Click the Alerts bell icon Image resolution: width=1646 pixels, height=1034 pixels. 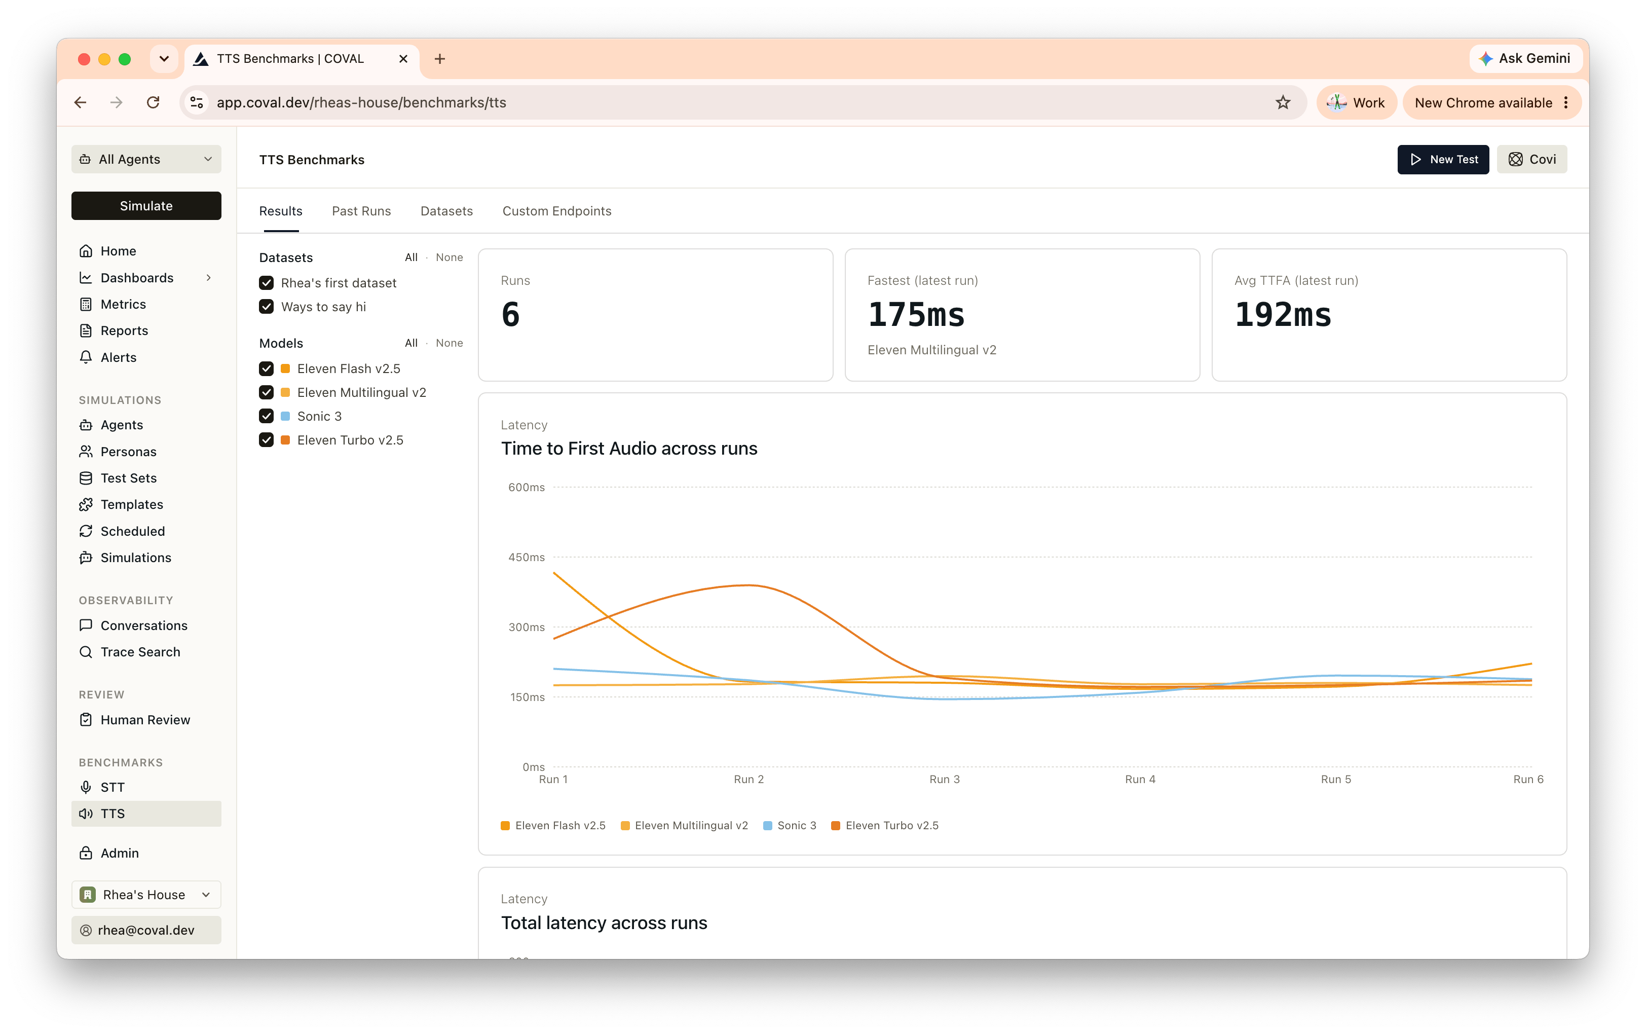click(86, 357)
